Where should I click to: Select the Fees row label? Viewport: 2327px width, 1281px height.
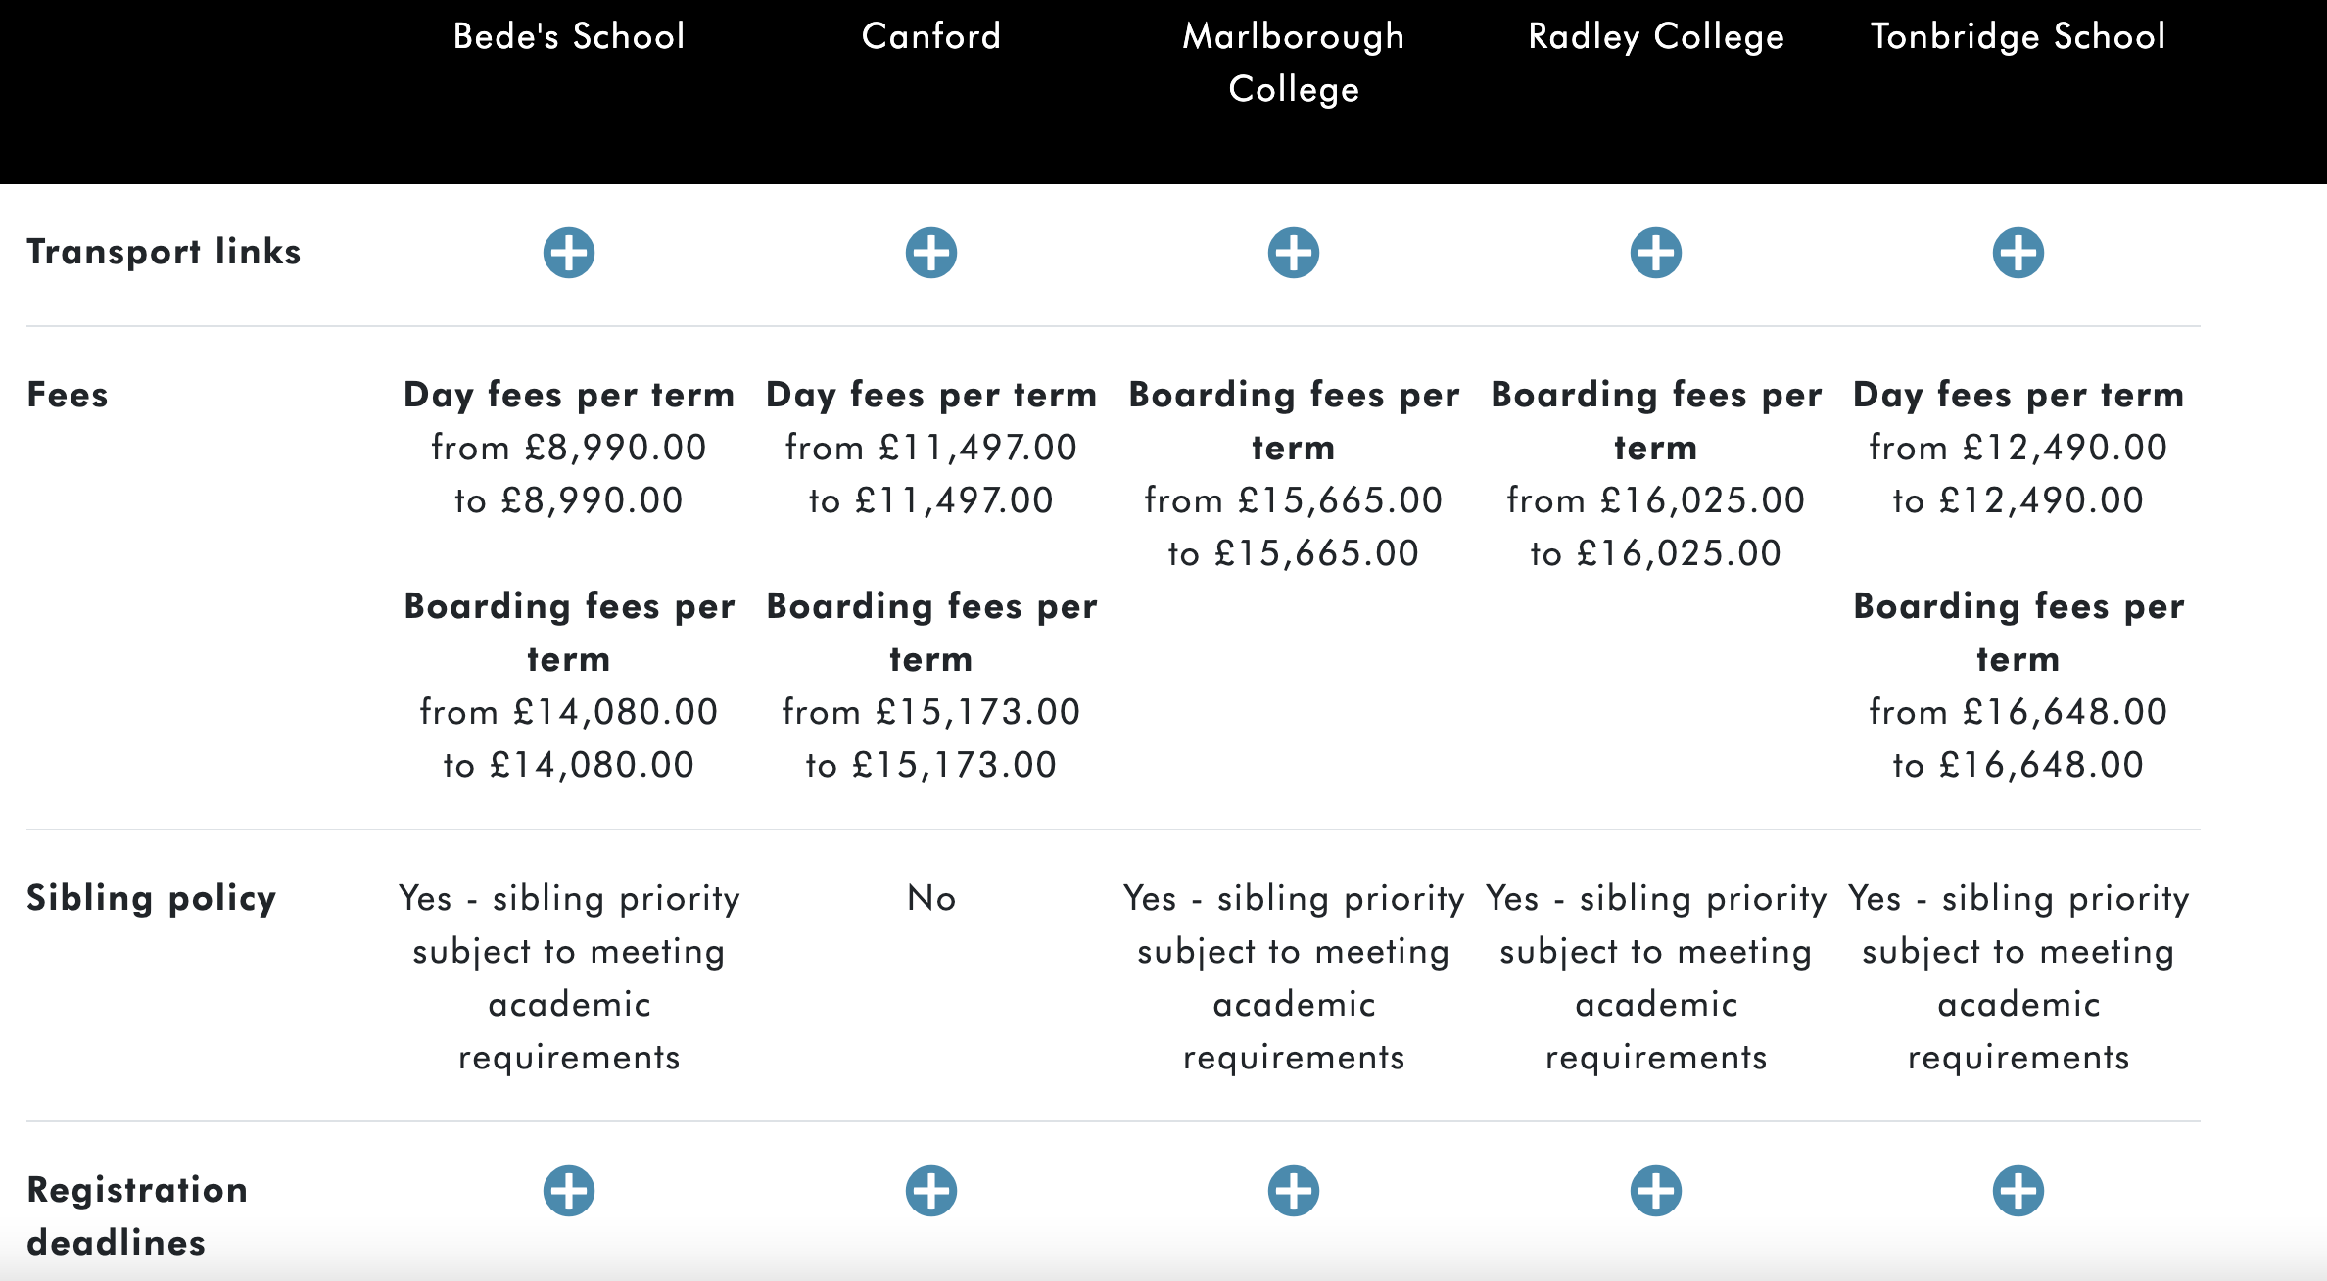click(68, 395)
